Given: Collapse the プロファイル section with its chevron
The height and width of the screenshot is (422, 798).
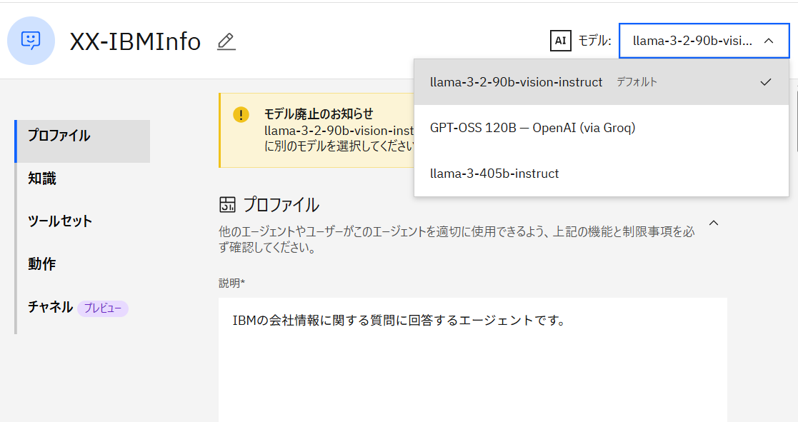Looking at the screenshot, I should 713,223.
